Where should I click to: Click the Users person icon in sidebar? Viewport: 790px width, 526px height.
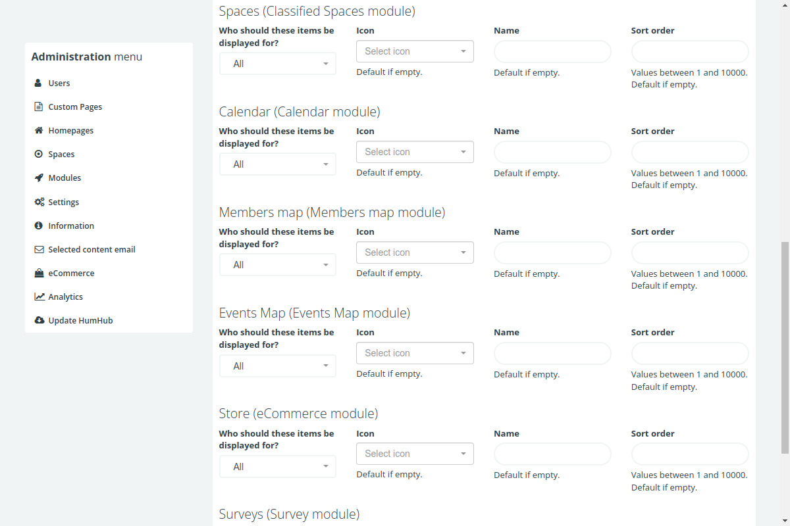(39, 84)
